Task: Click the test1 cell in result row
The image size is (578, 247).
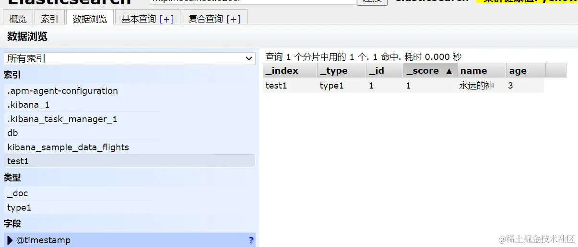Action: 290,86
